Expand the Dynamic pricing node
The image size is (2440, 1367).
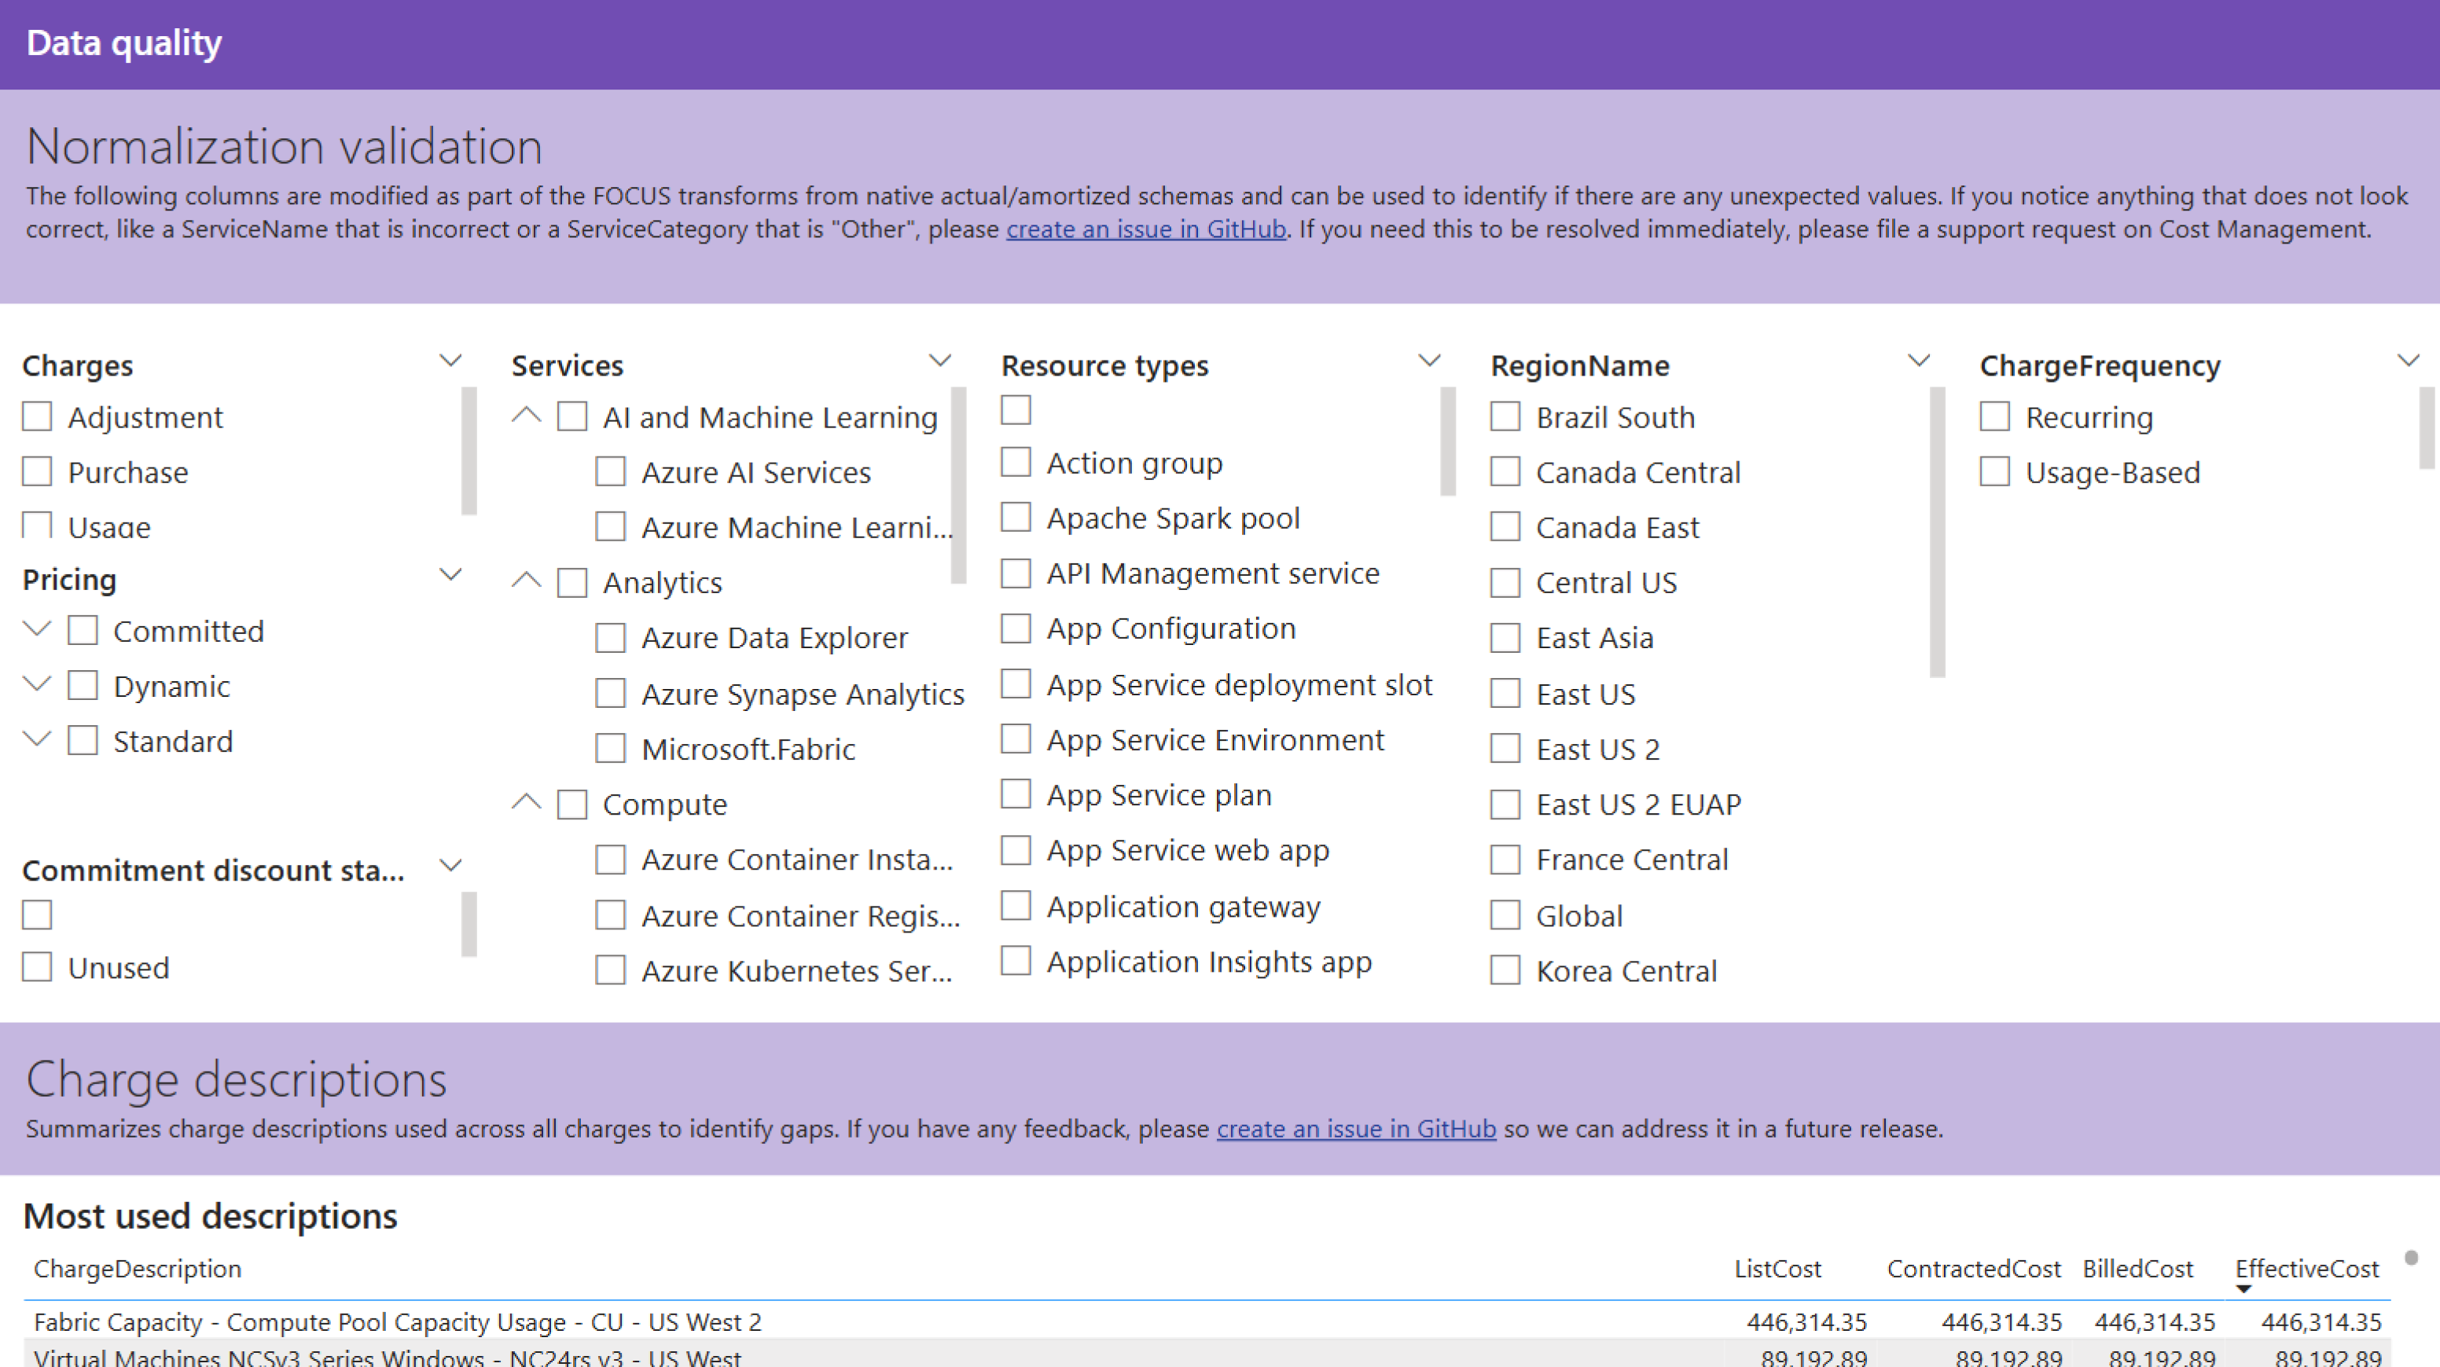37,684
